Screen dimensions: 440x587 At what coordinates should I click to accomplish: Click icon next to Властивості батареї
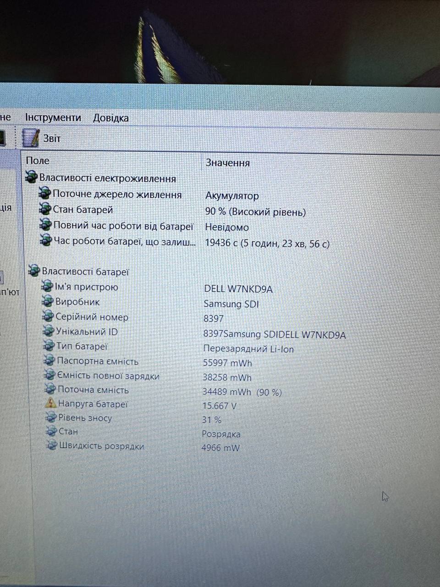tap(34, 271)
